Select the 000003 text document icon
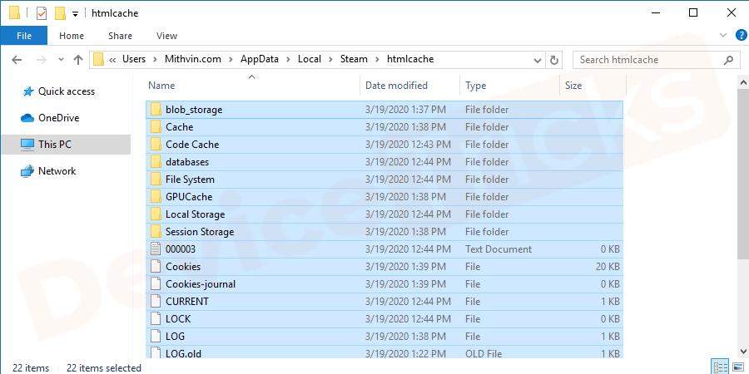 click(x=156, y=249)
